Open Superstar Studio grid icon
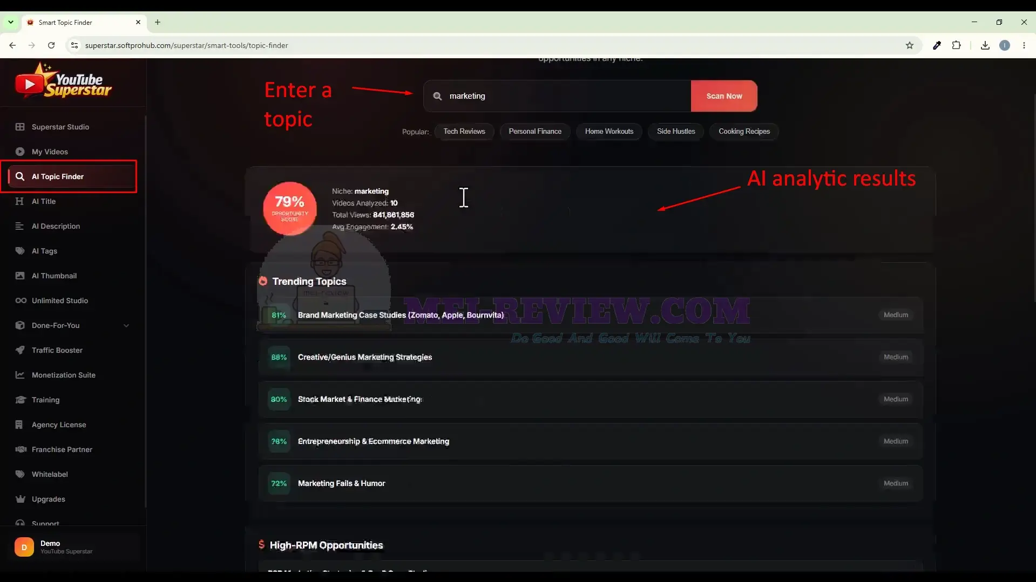 coord(20,127)
